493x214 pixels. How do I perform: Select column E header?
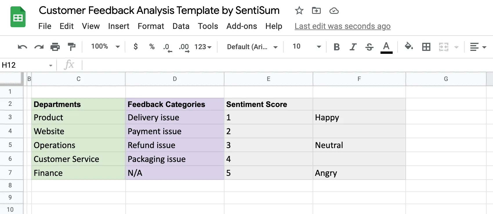pyautogui.click(x=269, y=79)
